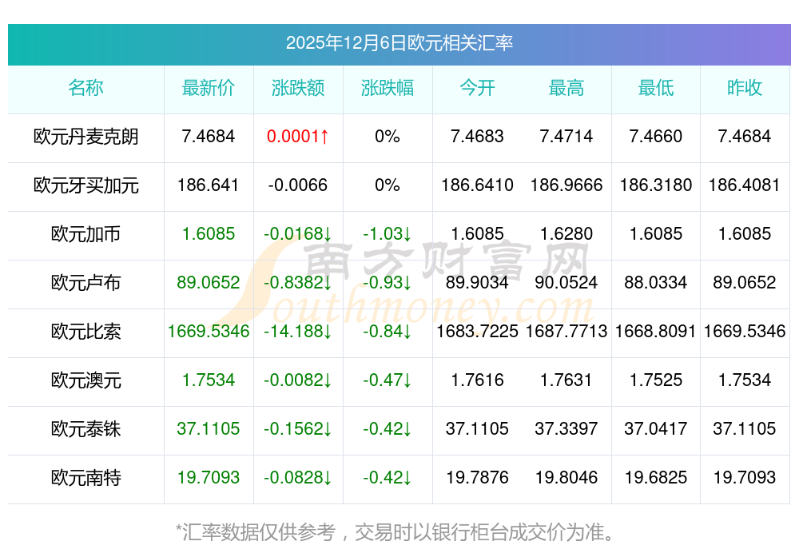
Task: Click the 2025年12月6日欧元相关汇率 title banner
Action: pos(399,43)
